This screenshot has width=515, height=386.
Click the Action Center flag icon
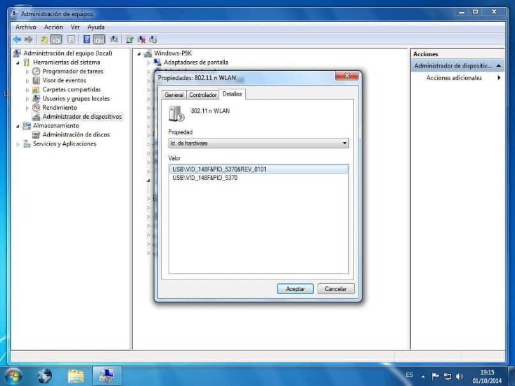435,376
